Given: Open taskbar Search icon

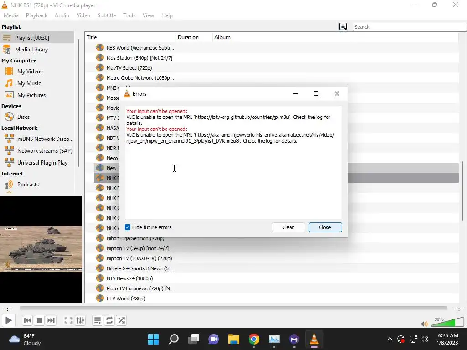Looking at the screenshot, I should pos(174,339).
